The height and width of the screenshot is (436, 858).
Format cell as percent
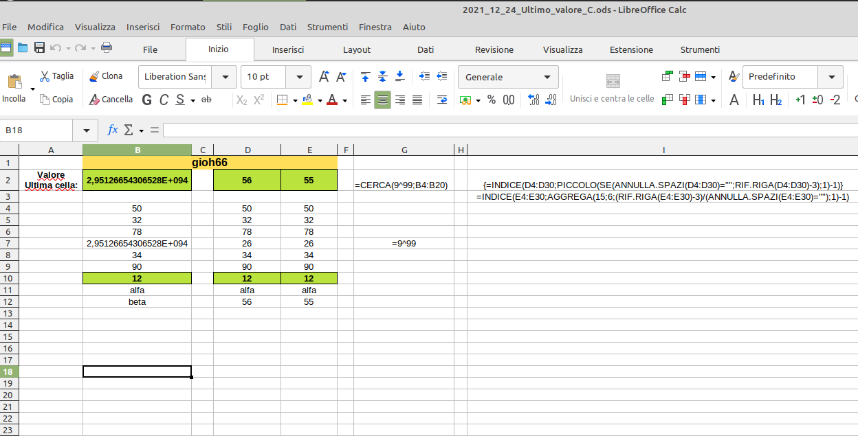point(492,100)
